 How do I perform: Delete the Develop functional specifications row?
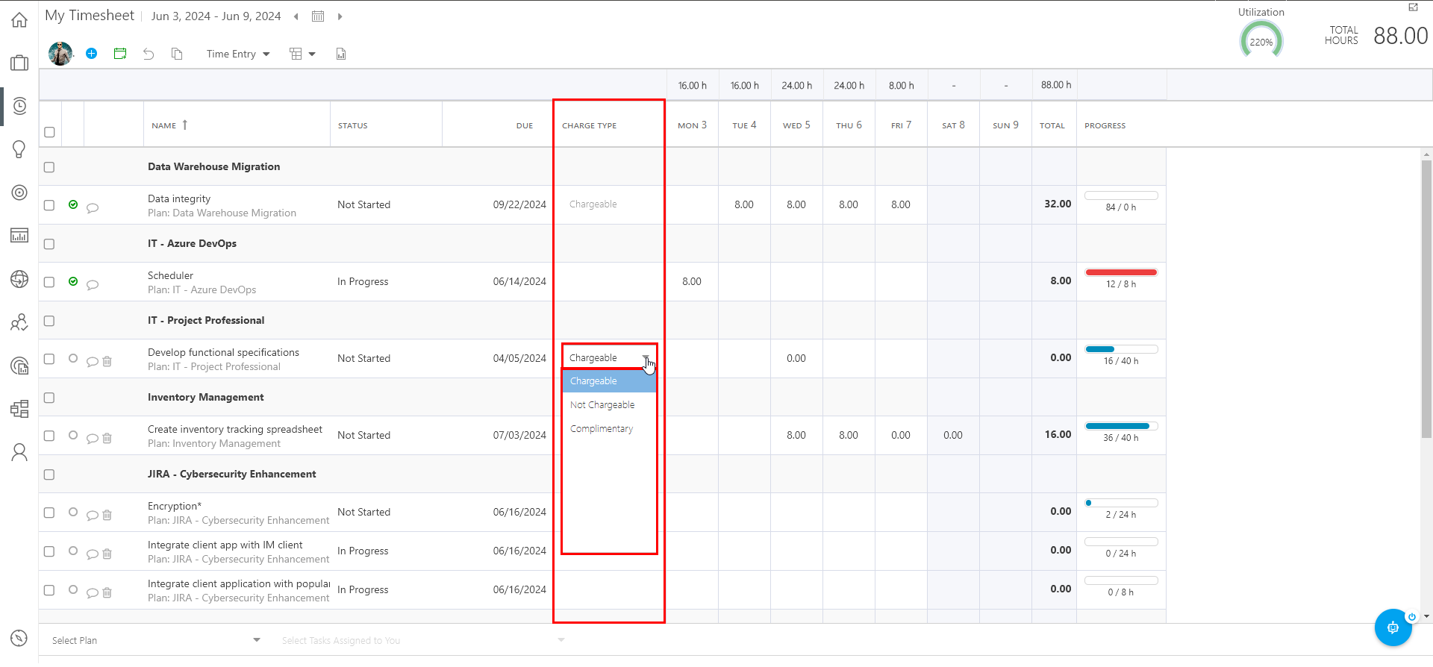pyautogui.click(x=107, y=361)
